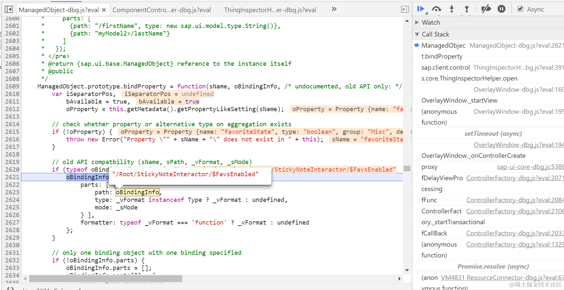Select the OverlayWindow-dbg.js?eval:160 link
This screenshot has height=290, width=564.
tap(519, 89)
